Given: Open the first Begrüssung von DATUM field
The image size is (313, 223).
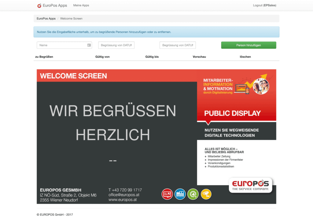Looking at the screenshot, I should pyautogui.click(x=116, y=45).
